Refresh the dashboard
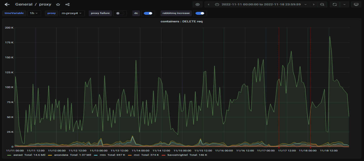364x161 pixels. 334,5
